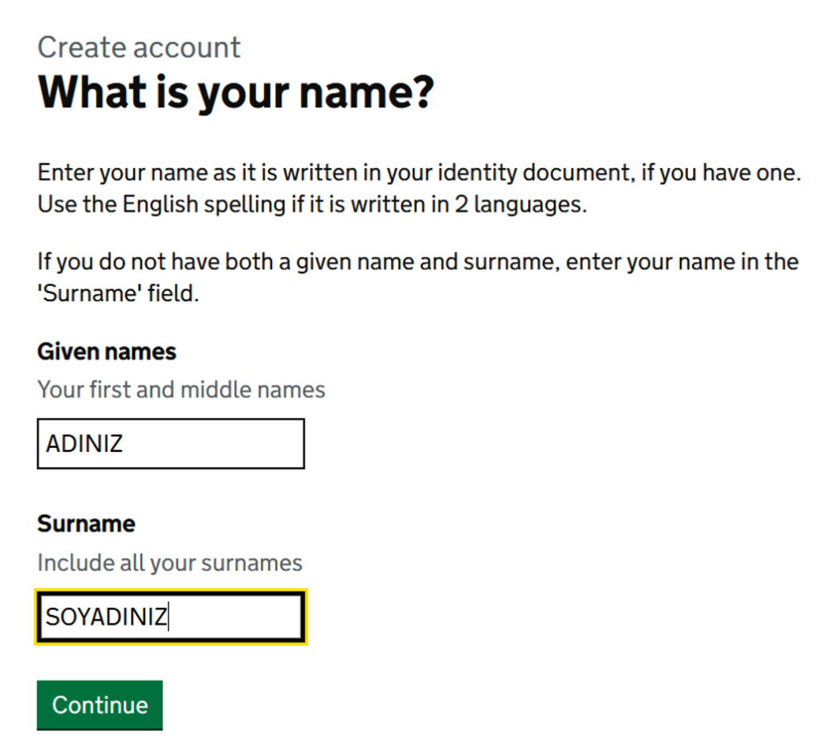Click inside the Surname text box
This screenshot has width=827, height=754.
[234, 618]
